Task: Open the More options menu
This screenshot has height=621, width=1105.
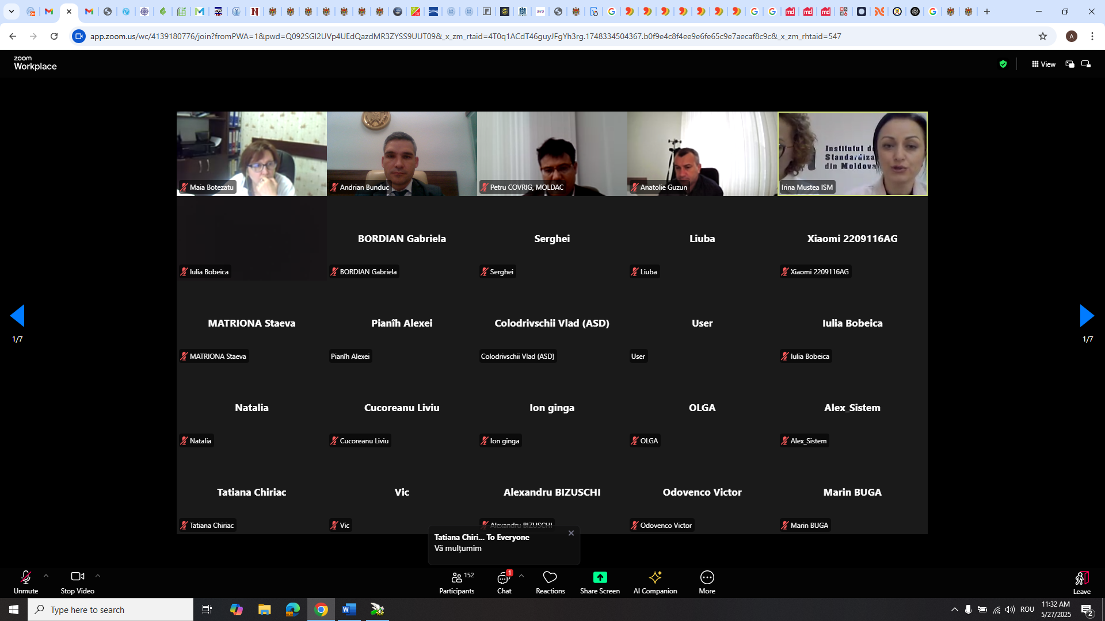Action: [707, 582]
